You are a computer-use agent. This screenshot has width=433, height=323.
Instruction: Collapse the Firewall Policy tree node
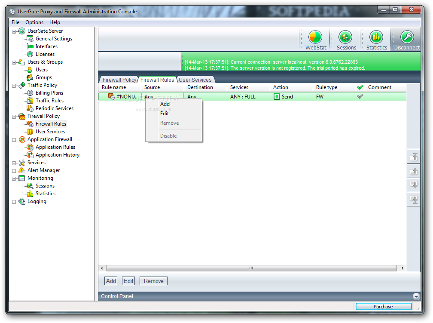(14, 117)
